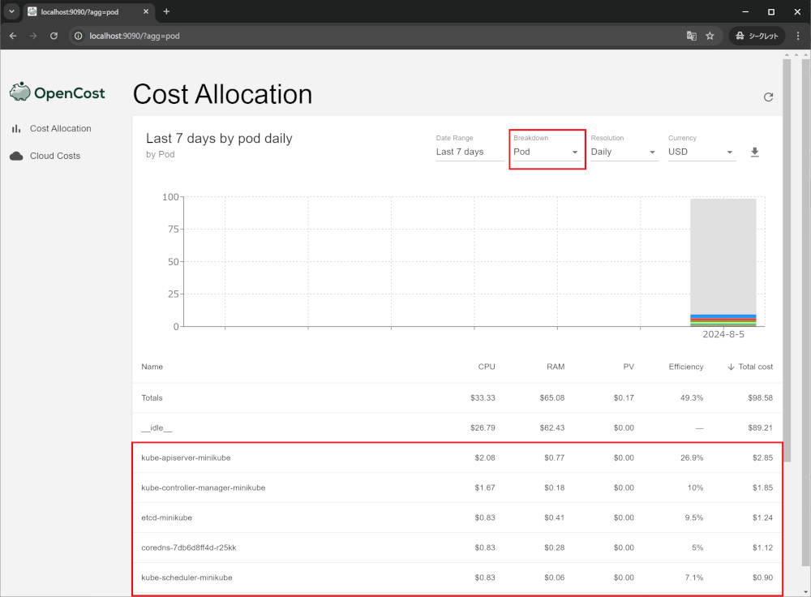Close the localhost:9090 tab
The image size is (811, 597).
(146, 11)
